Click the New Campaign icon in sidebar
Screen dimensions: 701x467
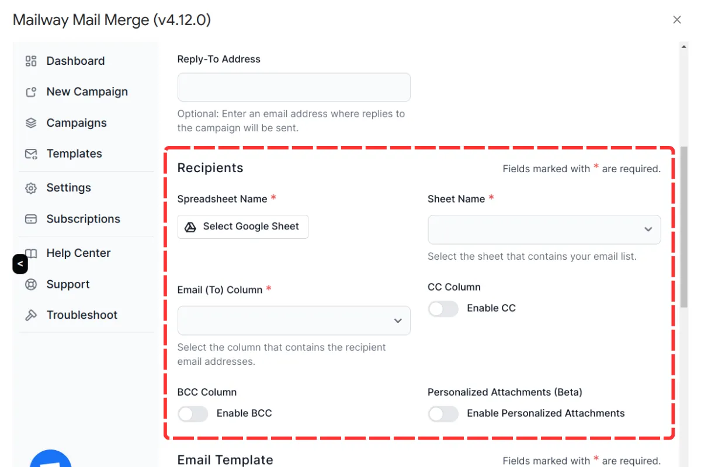31,92
